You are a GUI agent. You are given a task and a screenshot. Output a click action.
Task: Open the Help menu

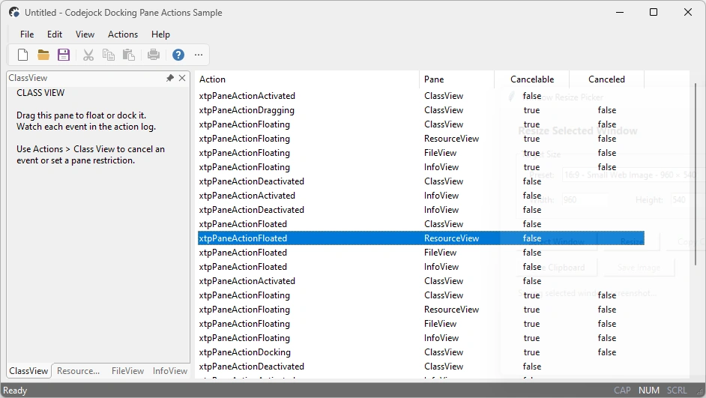tap(160, 34)
